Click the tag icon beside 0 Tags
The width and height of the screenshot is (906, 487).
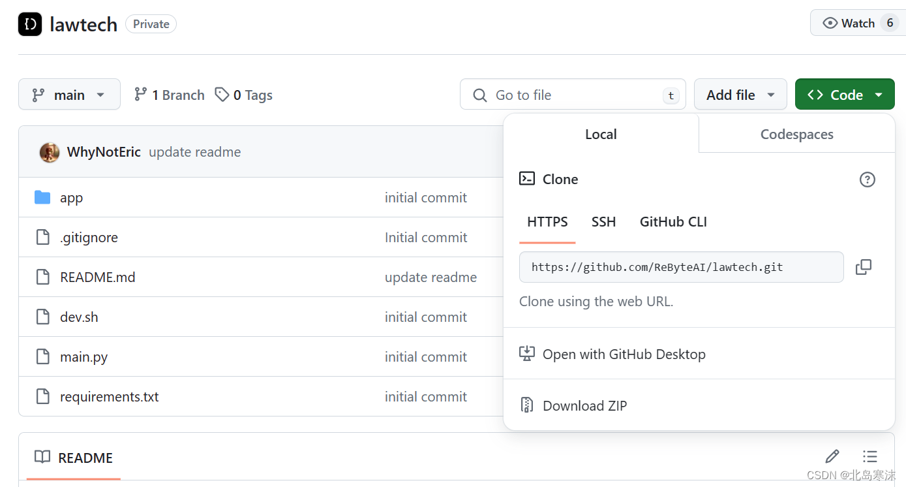222,95
